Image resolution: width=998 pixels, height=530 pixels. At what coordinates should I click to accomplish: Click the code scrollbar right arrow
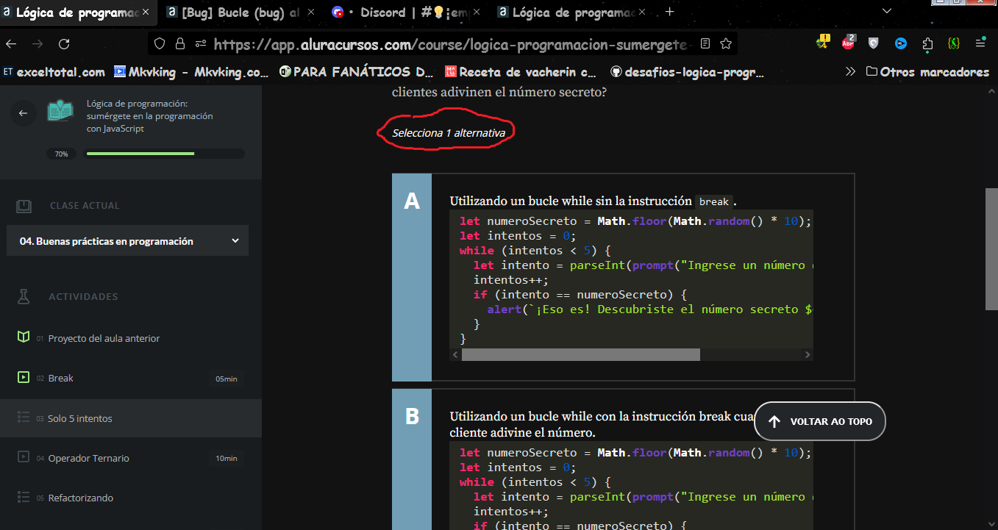pos(808,354)
